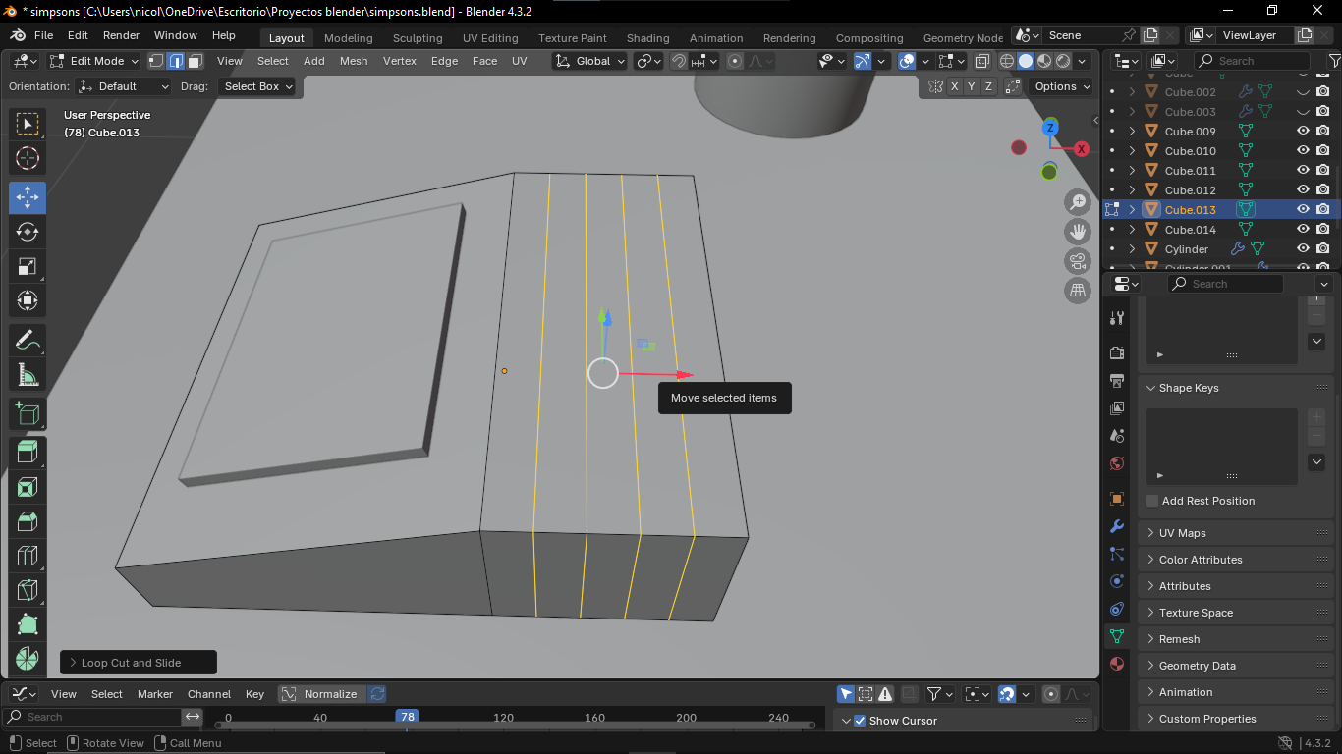Toggle the camera view icon
The image size is (1342, 754).
[1078, 261]
